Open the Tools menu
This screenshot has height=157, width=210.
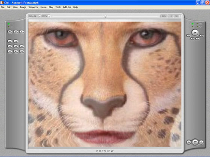[x=58, y=7]
